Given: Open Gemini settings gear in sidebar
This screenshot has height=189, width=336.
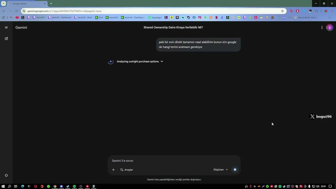Looking at the screenshot, I should coord(6,175).
